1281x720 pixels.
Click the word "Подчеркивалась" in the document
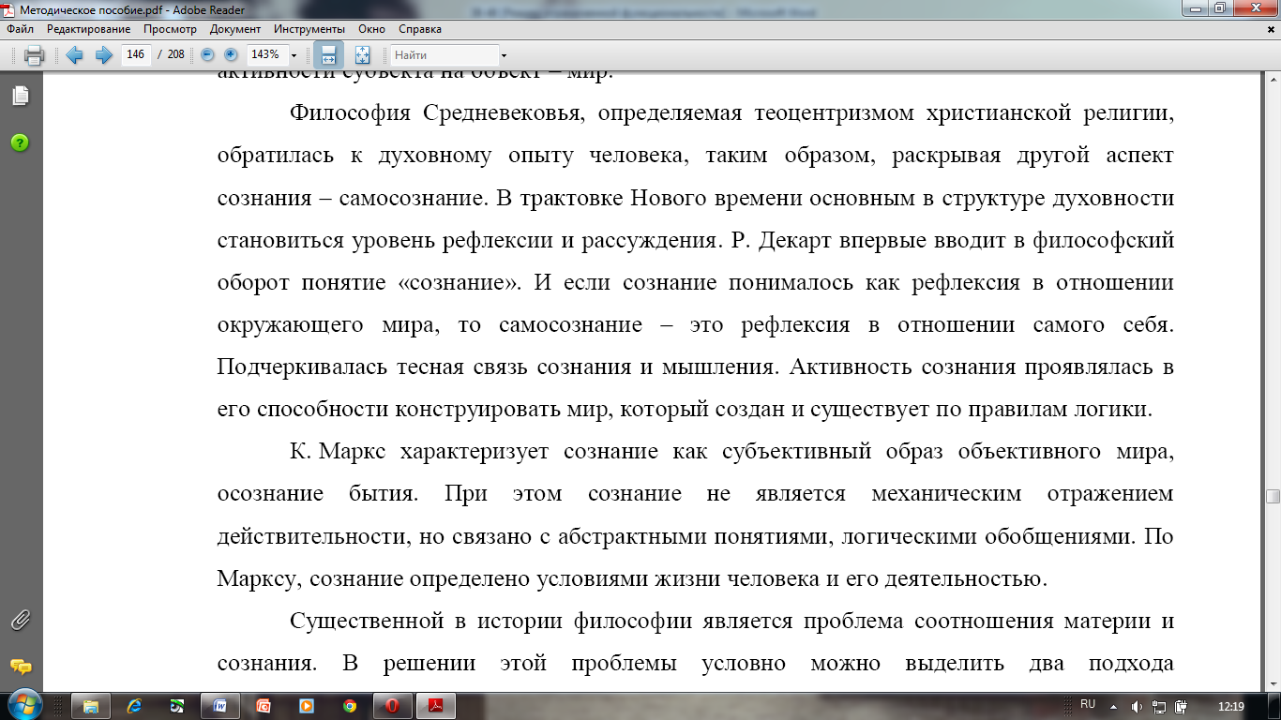point(302,367)
